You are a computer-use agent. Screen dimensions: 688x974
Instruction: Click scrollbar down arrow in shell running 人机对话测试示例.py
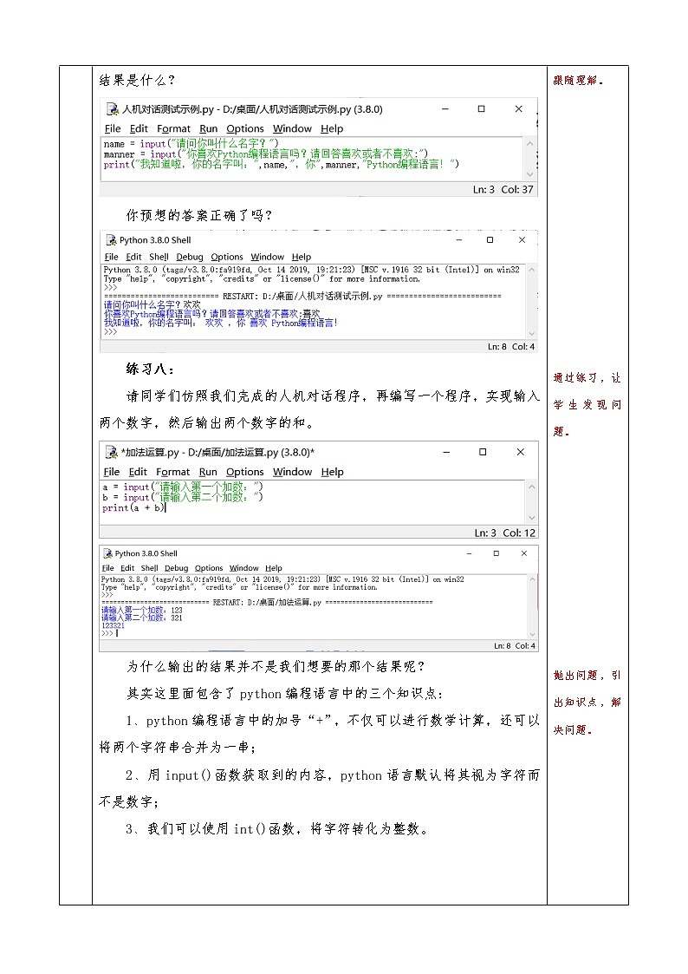click(531, 334)
